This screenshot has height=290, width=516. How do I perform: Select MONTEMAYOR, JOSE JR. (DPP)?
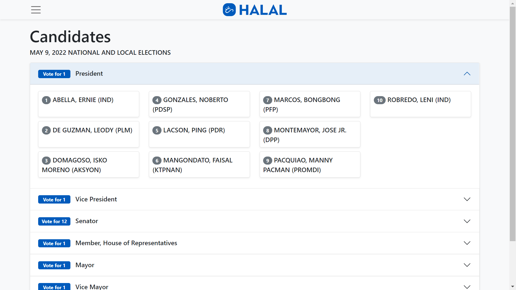tap(310, 134)
